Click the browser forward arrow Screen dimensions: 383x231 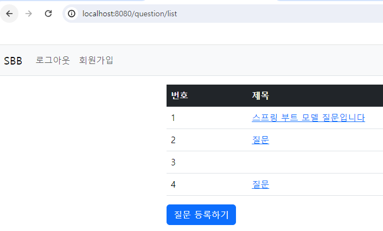coord(29,14)
